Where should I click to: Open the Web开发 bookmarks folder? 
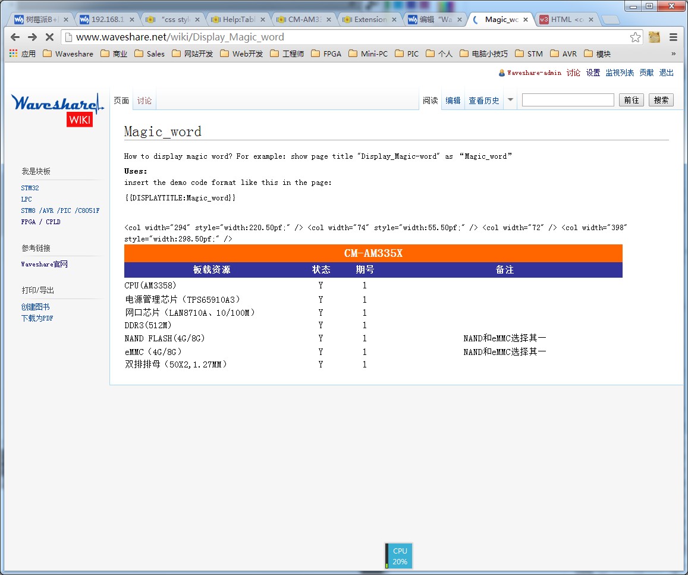click(x=242, y=54)
